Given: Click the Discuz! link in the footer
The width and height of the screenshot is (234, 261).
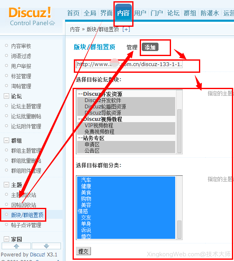Looking at the screenshot, I should coord(38,254).
